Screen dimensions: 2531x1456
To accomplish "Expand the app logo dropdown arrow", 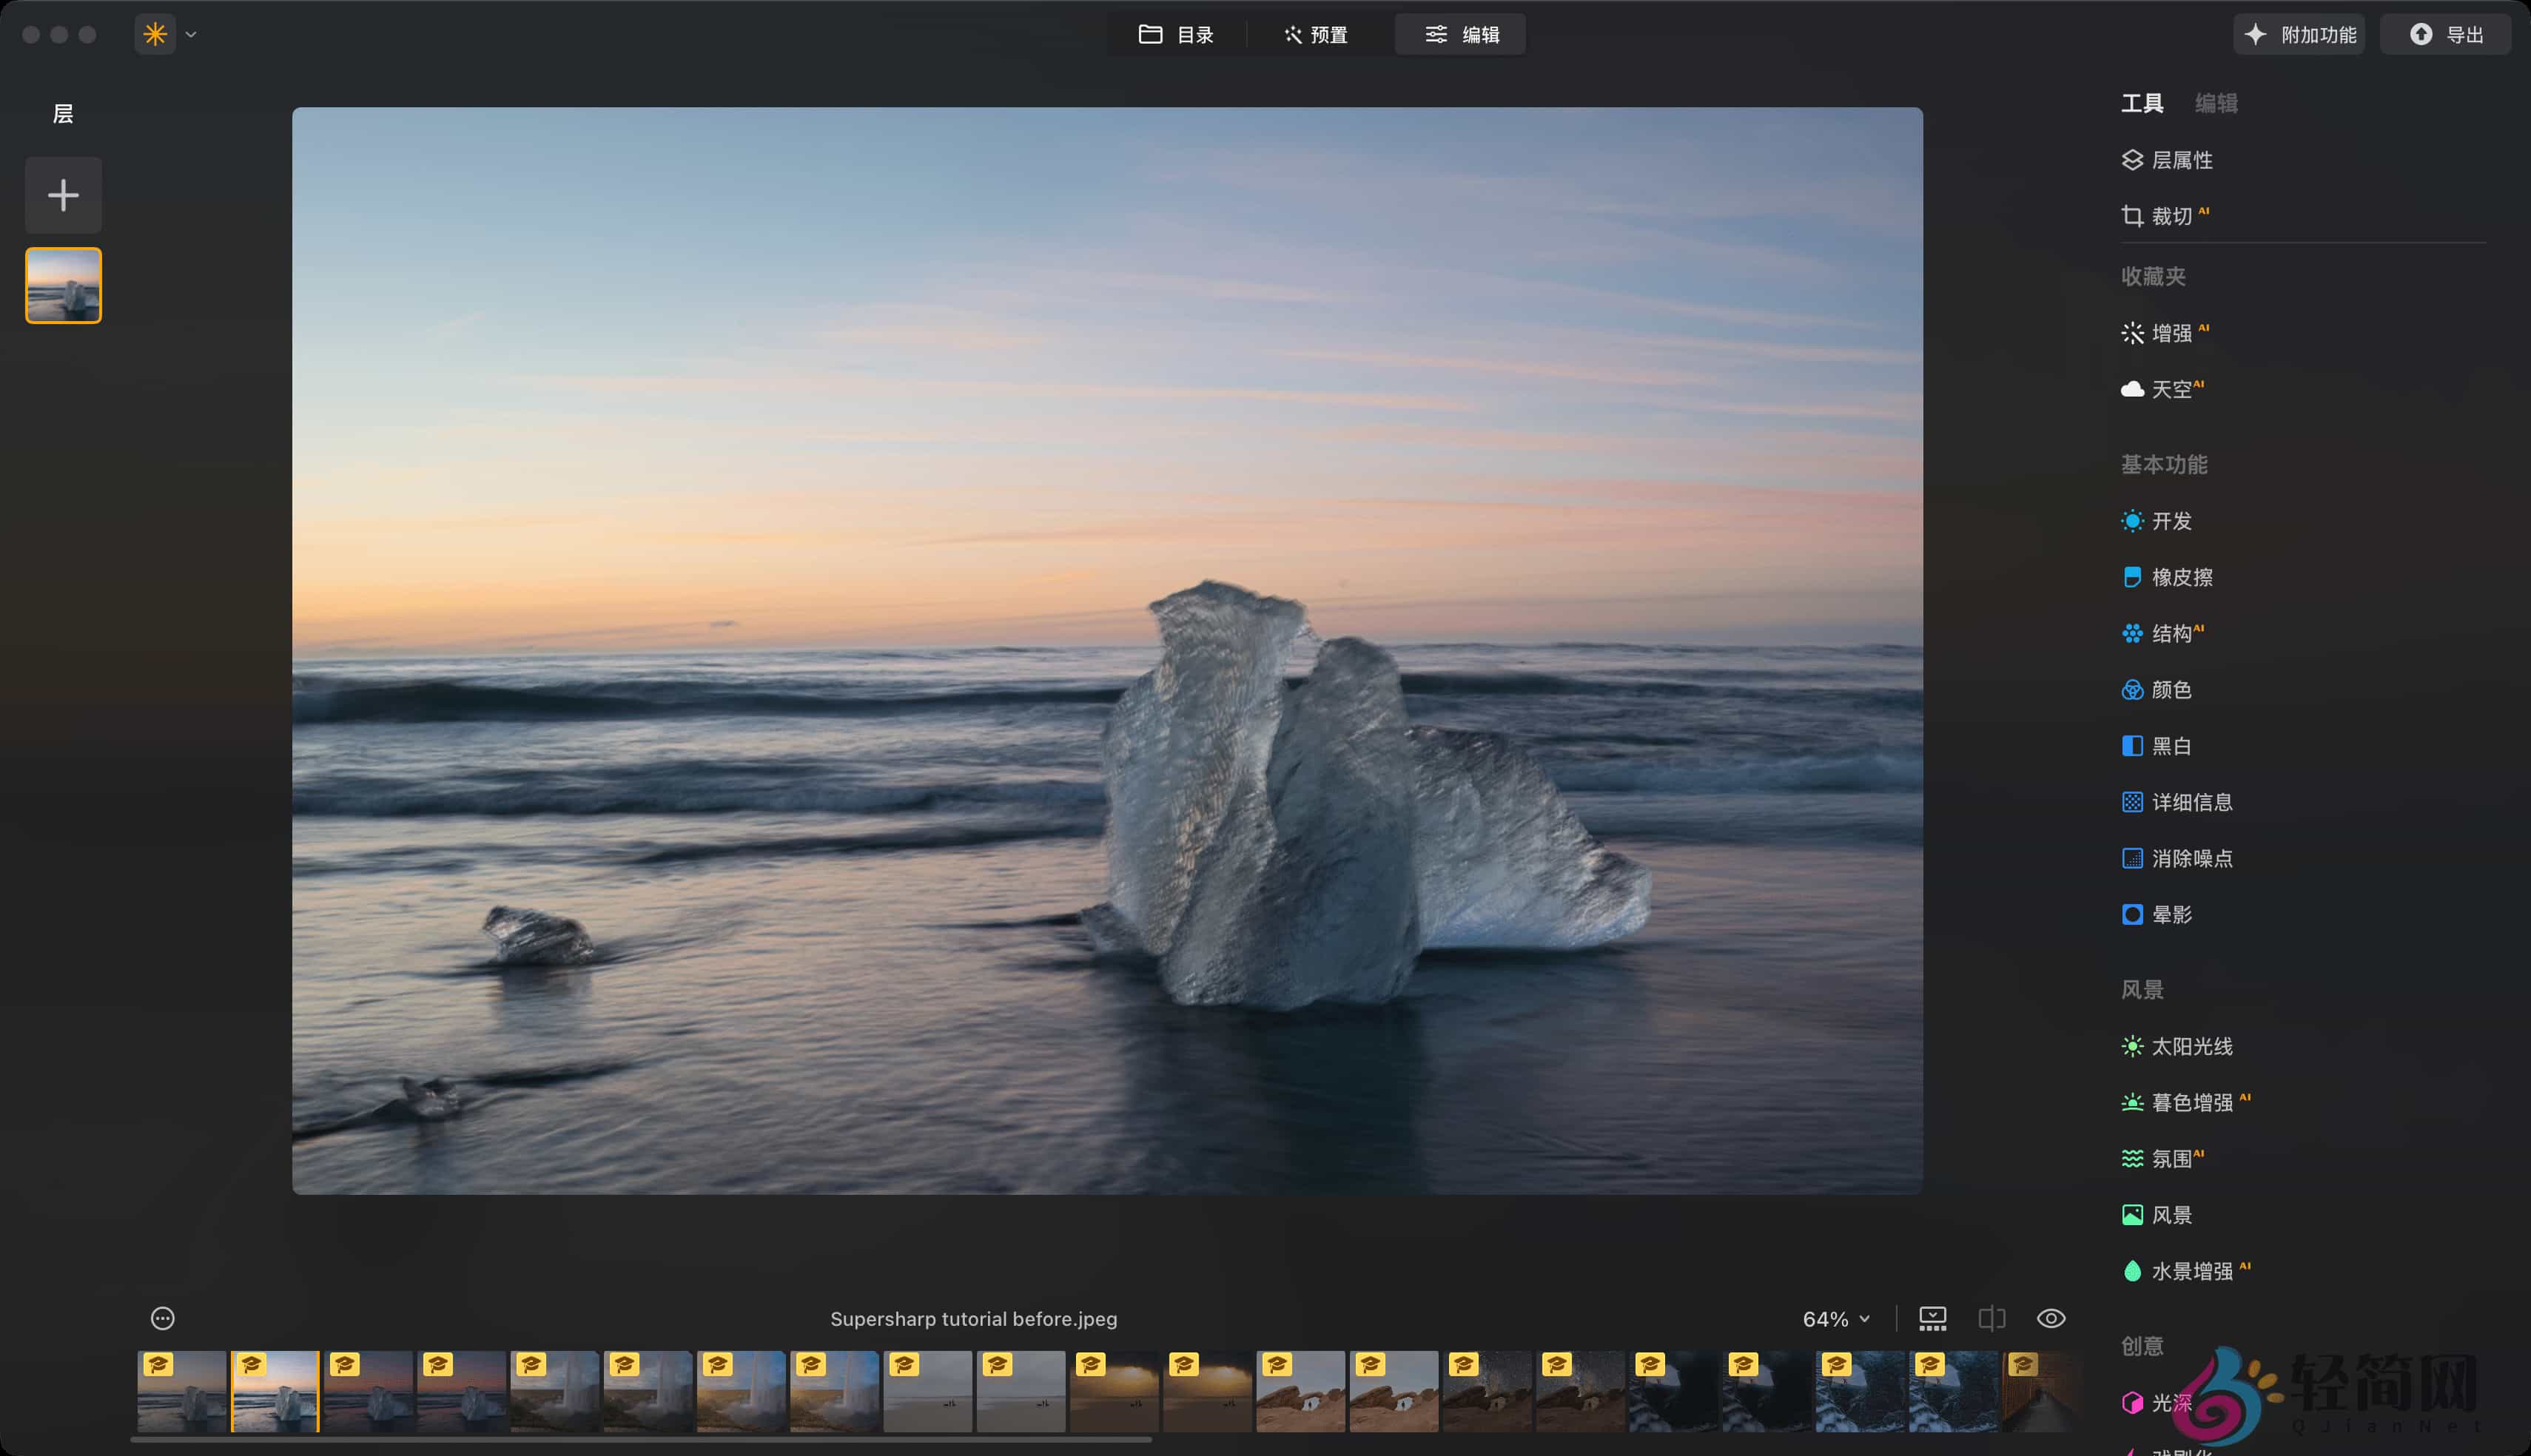I will pyautogui.click(x=190, y=33).
